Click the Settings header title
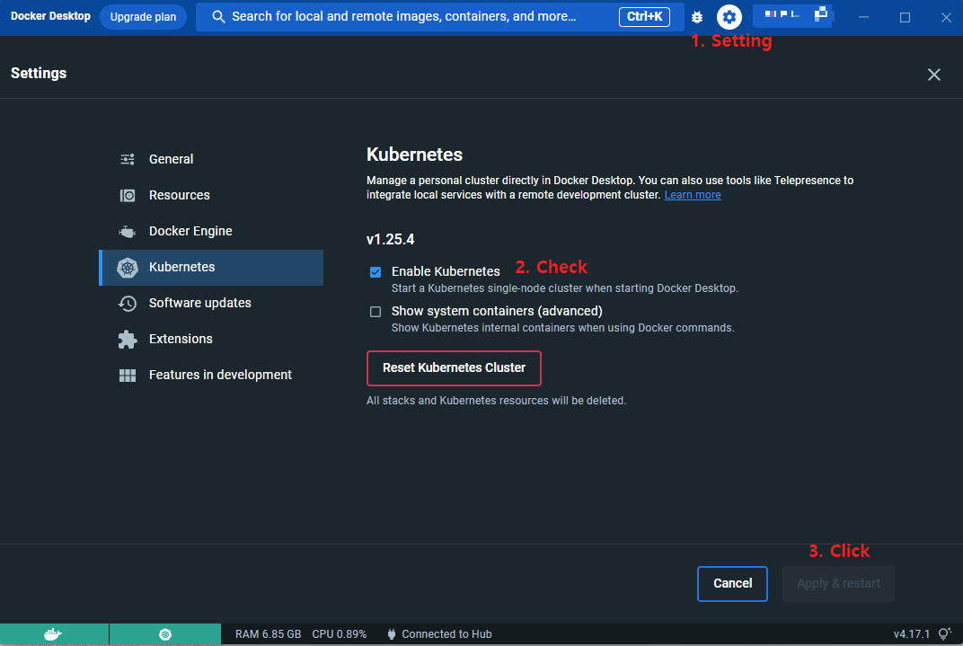Screen dimensions: 963x646 39,73
